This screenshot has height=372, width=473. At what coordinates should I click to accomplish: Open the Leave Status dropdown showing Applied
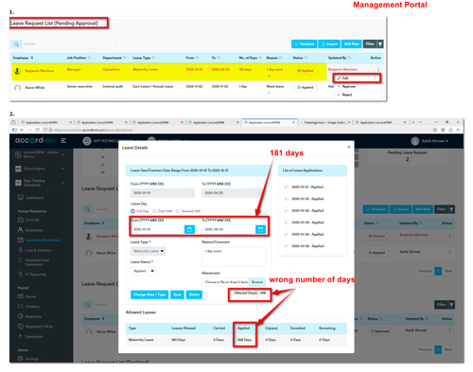click(x=143, y=271)
